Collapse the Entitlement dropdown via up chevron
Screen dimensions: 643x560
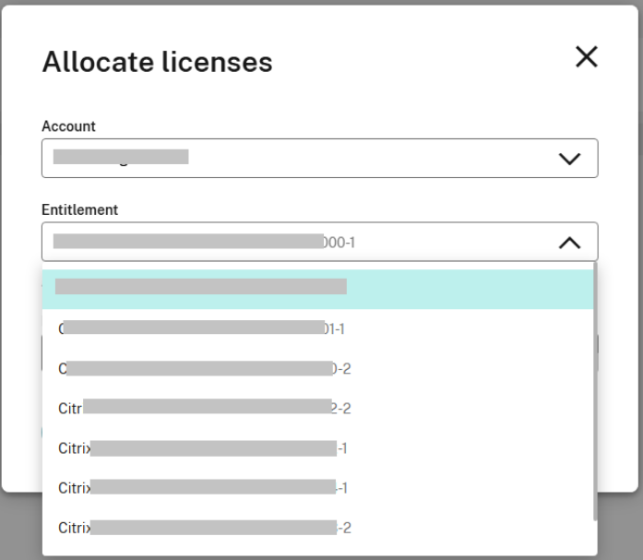pyautogui.click(x=569, y=243)
